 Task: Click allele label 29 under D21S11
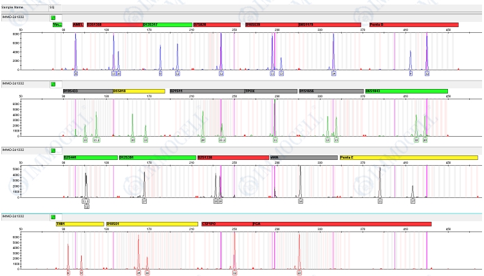[203, 140]
